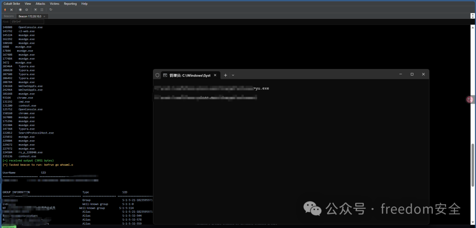The height and width of the screenshot is (228, 476).
Task: Click the Tasked beacon bofrun whoami.o line
Action: click(x=37, y=165)
